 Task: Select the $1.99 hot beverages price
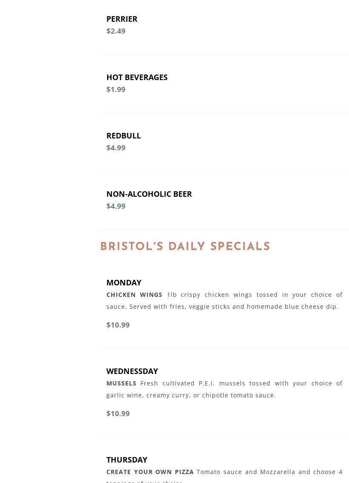pos(116,89)
